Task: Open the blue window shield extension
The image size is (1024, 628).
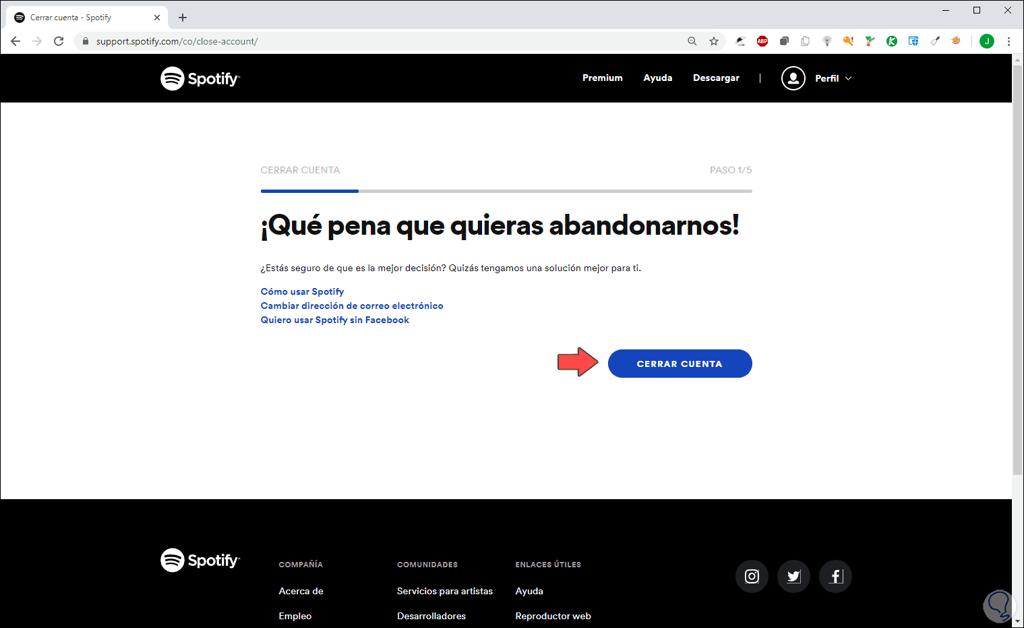Action: [x=913, y=41]
